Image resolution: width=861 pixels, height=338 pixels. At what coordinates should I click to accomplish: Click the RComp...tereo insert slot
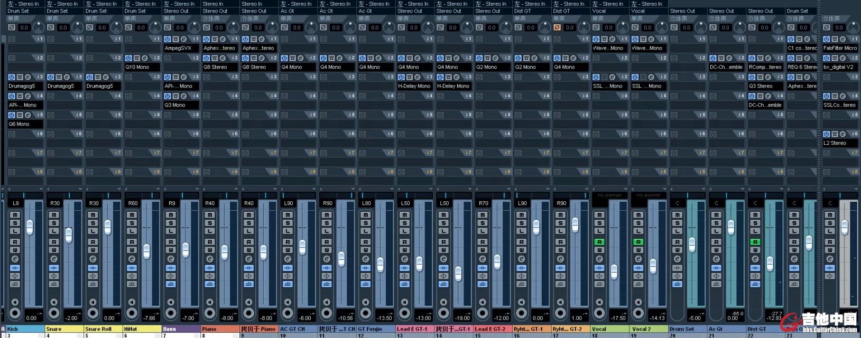tap(765, 67)
